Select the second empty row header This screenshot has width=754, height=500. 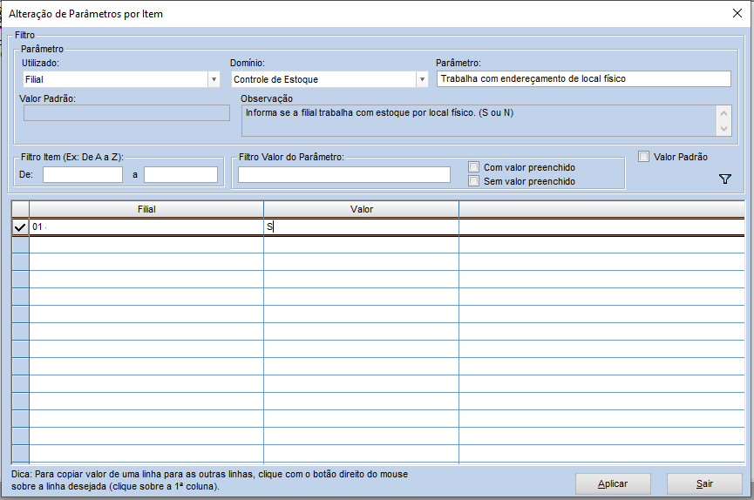click(20, 262)
